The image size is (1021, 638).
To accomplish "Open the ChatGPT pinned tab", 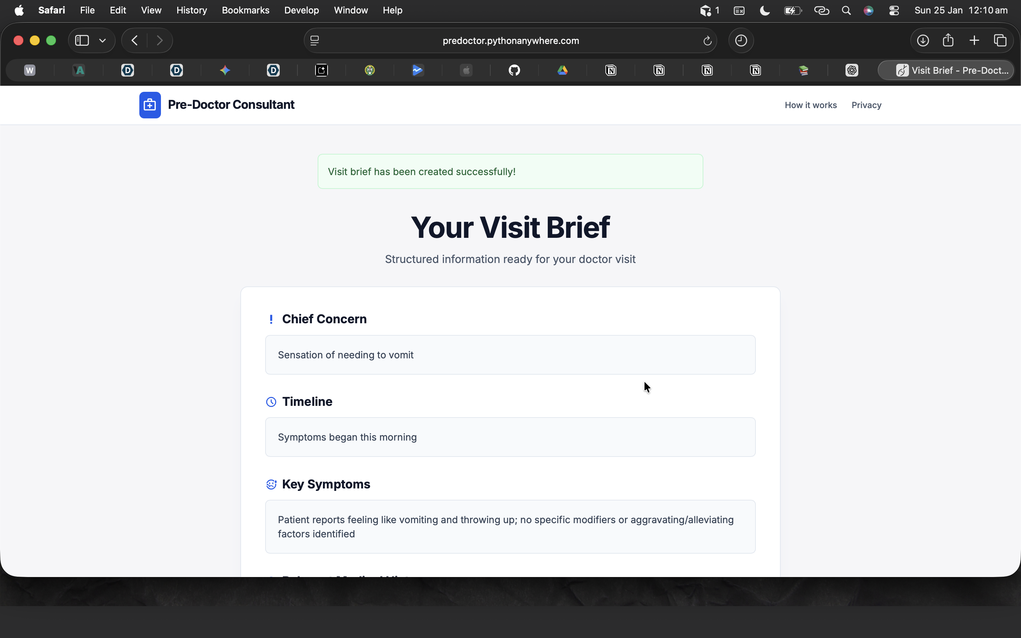I will (x=852, y=71).
